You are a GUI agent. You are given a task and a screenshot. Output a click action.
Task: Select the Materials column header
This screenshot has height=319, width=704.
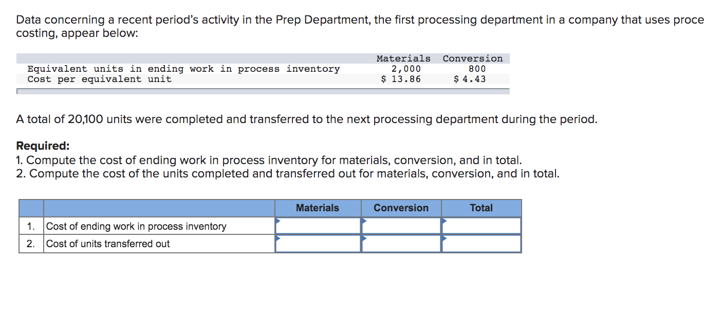[x=317, y=208]
